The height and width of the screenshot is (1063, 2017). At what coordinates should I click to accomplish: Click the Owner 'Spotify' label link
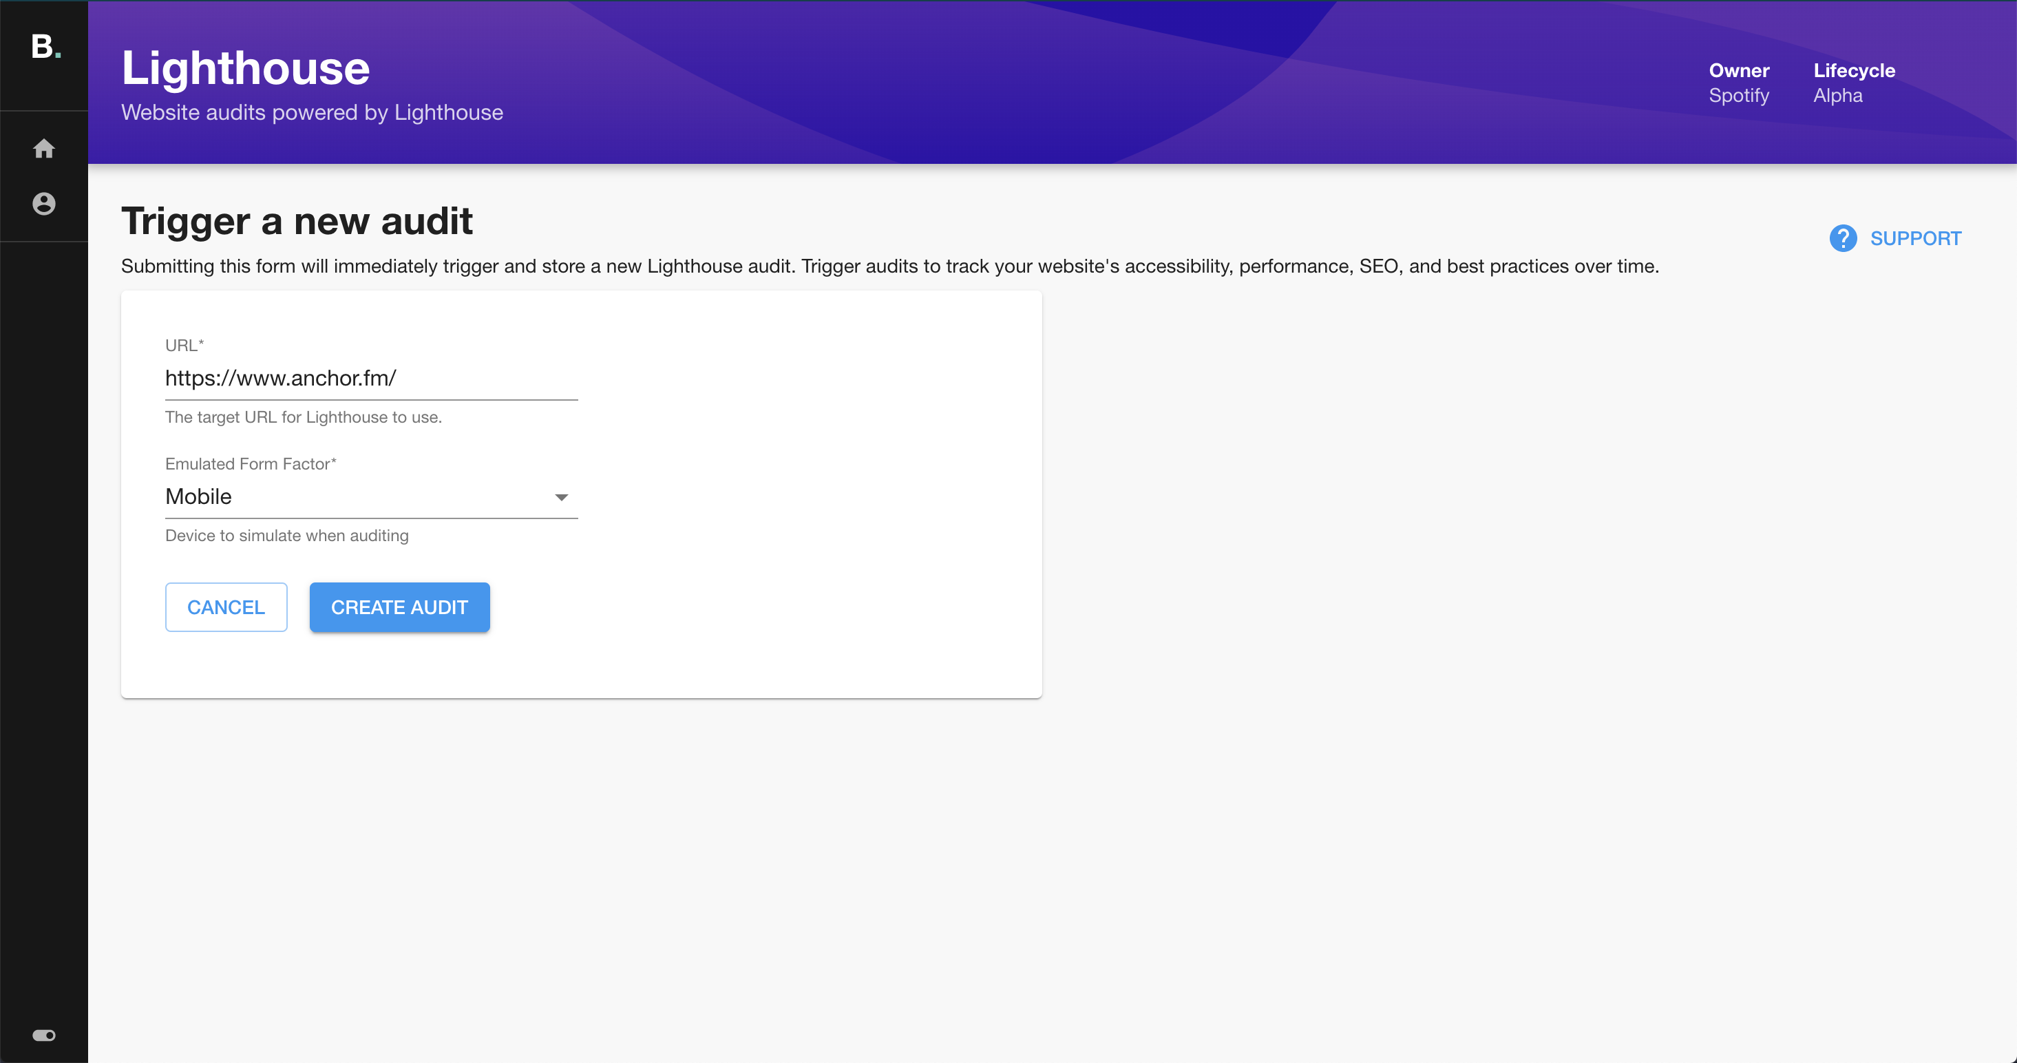pos(1740,96)
